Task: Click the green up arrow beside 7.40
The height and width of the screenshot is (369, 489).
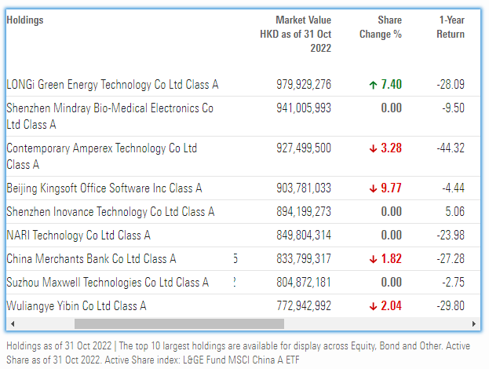Action: coord(373,85)
